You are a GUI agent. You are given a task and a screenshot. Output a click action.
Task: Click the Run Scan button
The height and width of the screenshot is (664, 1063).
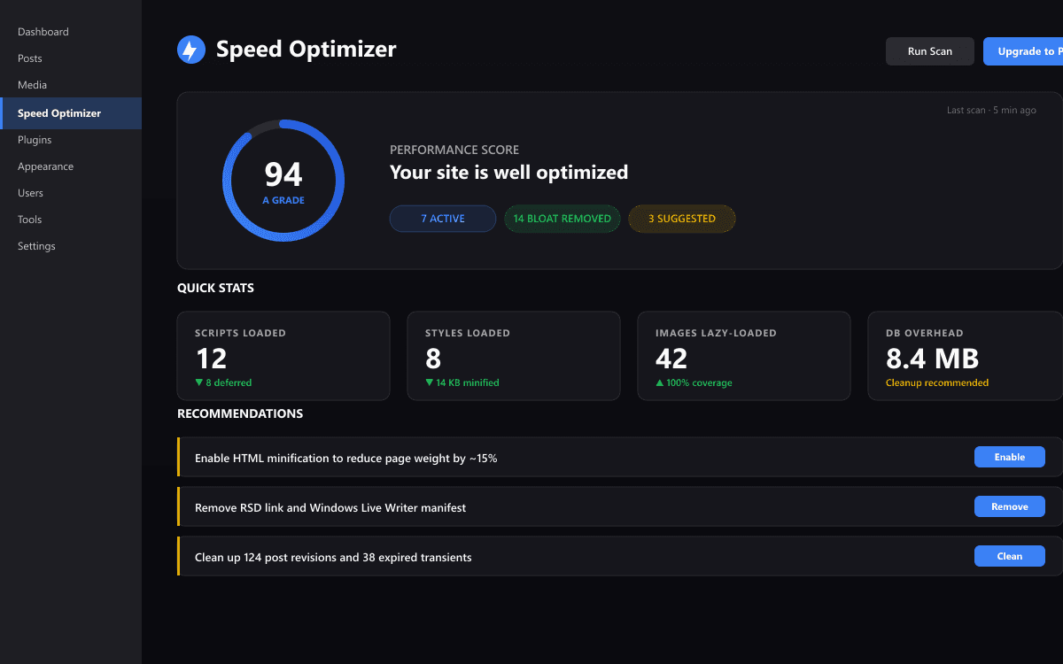pyautogui.click(x=930, y=51)
